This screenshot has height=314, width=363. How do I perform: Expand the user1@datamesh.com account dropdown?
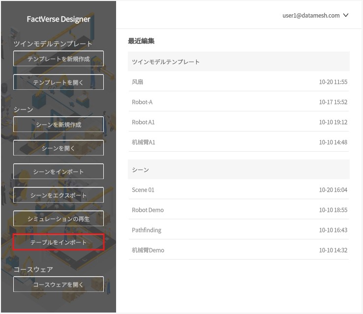pos(311,15)
